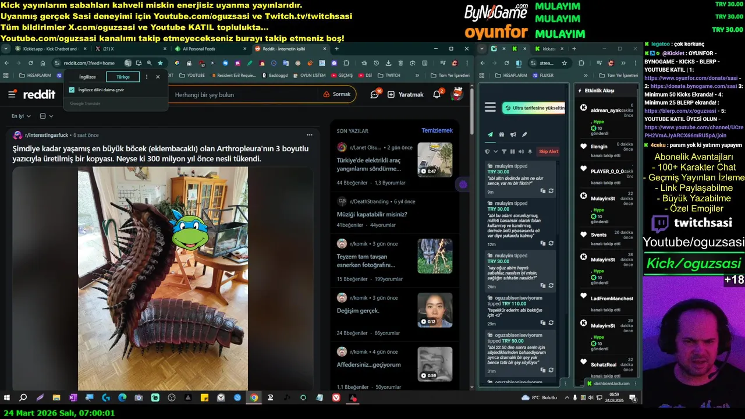The width and height of the screenshot is (745, 419).
Task: Reload the Reddit page
Action: (x=30, y=63)
